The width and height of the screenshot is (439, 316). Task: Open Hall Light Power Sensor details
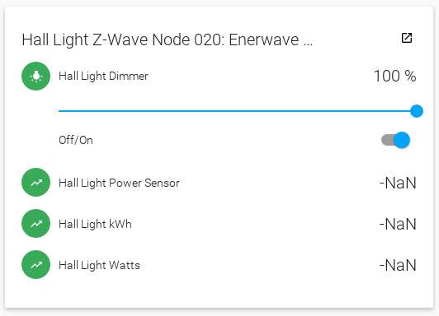pyautogui.click(x=119, y=183)
